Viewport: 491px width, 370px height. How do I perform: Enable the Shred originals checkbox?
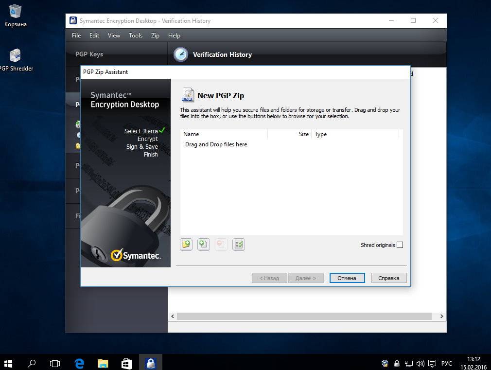tap(400, 245)
